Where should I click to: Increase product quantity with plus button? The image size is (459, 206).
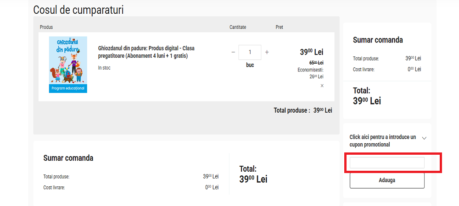point(267,52)
